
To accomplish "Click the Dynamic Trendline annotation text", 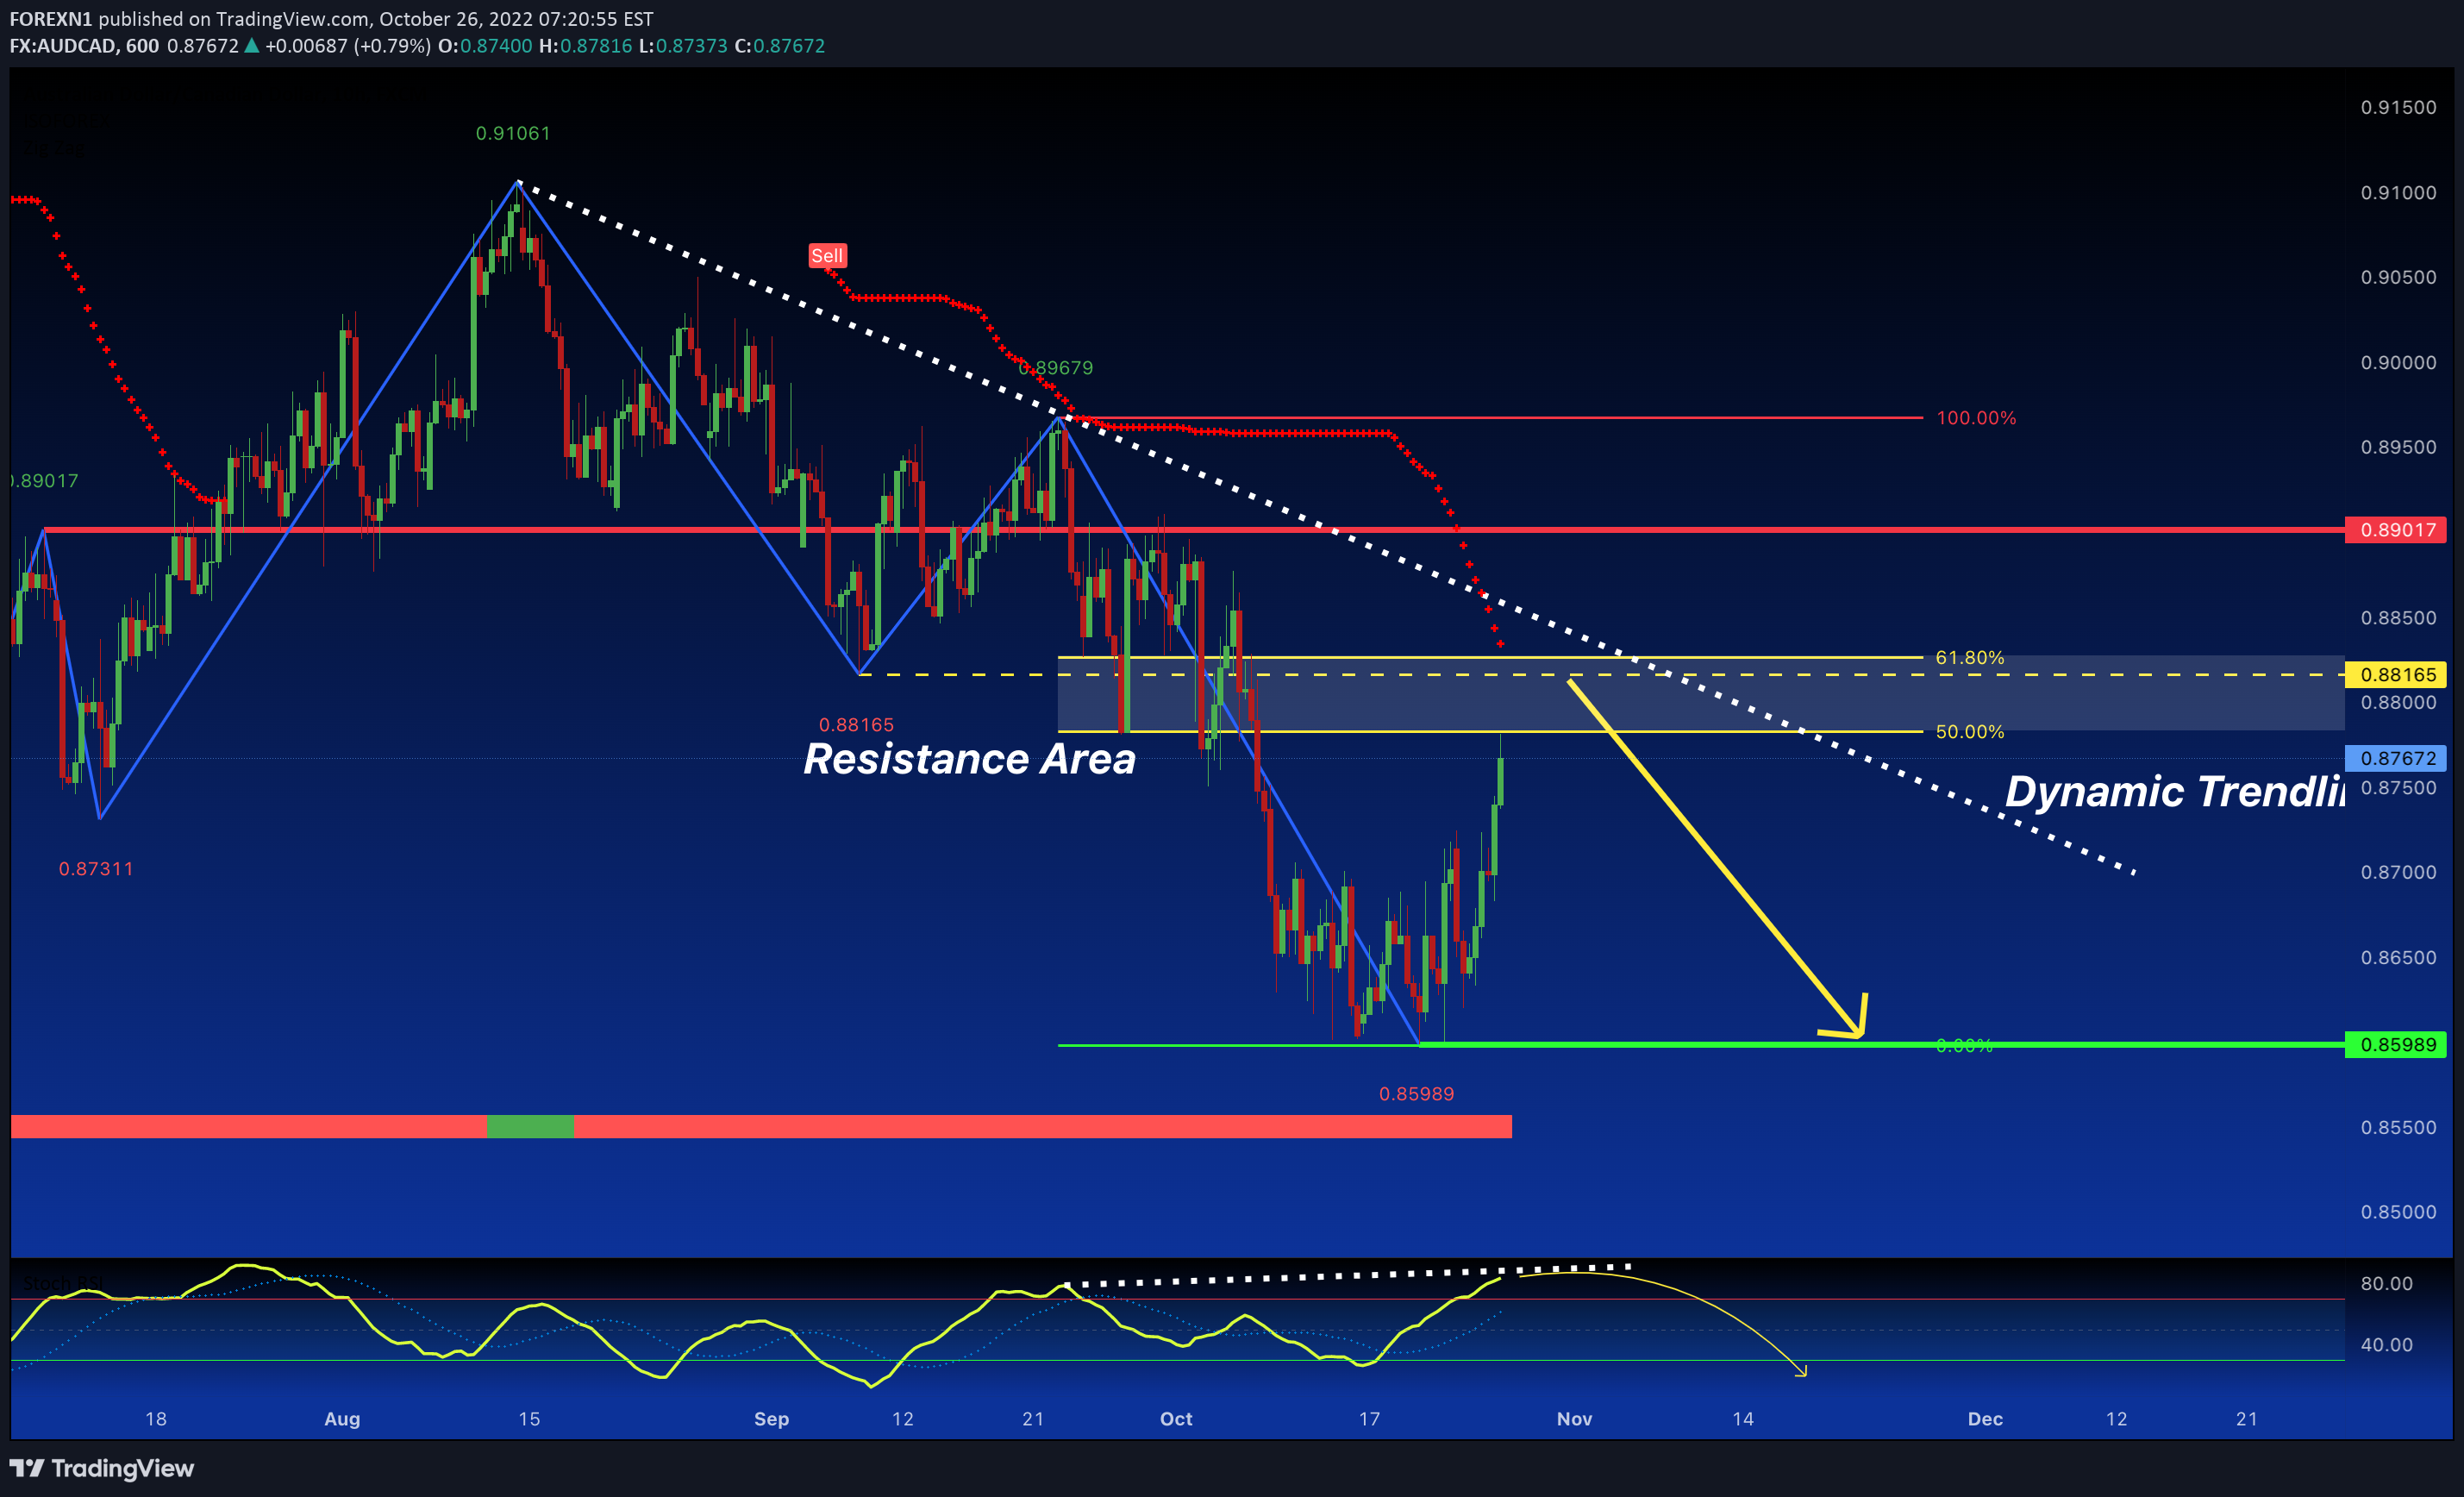I will (x=2174, y=792).
